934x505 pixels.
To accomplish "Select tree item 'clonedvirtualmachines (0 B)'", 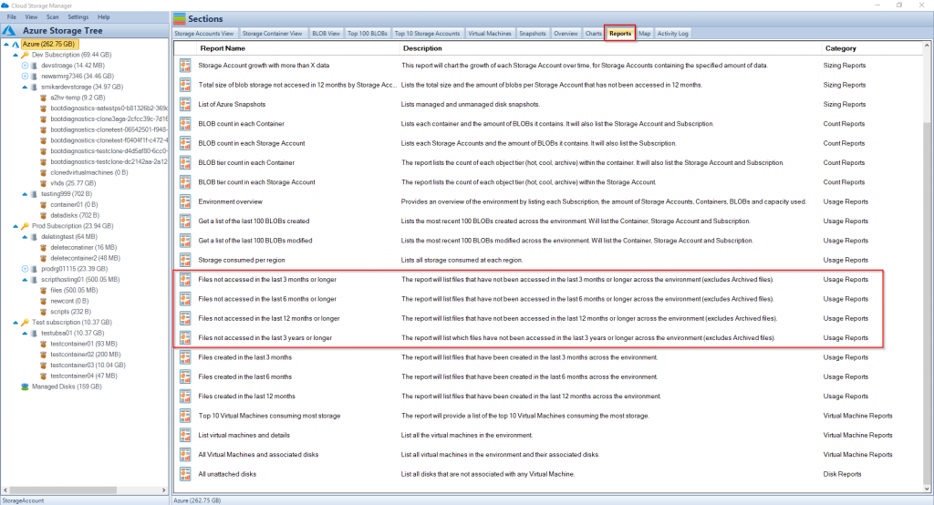I will click(89, 172).
